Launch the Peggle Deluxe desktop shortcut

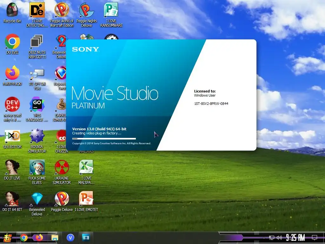62,201
